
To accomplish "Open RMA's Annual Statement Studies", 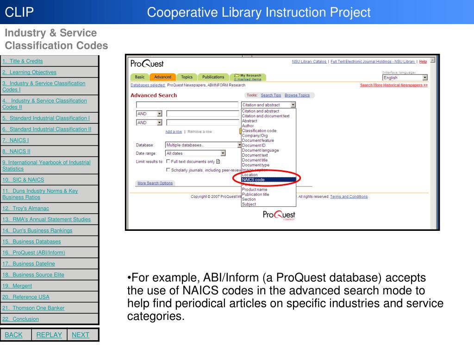I will click(x=47, y=219).
